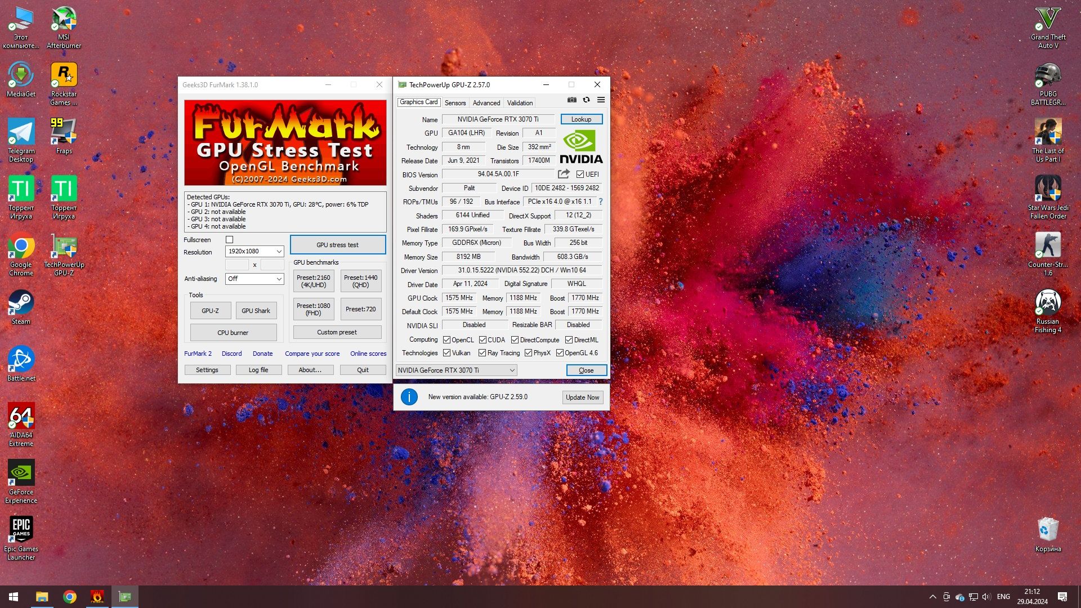Click the BIOS export share icon

click(x=564, y=174)
